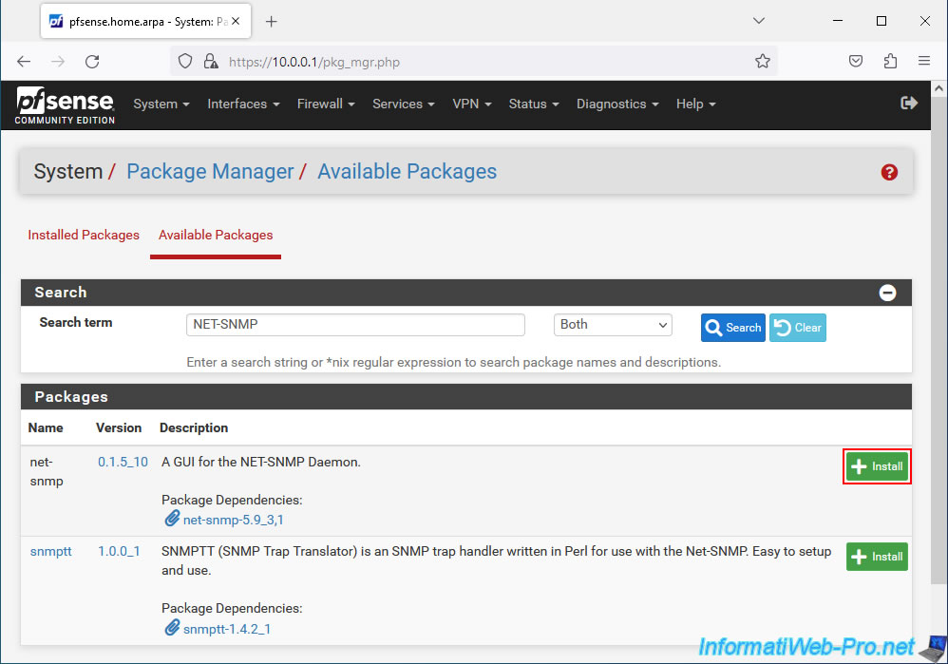Bookmark this page with star icon
The width and height of the screenshot is (948, 664).
click(763, 61)
